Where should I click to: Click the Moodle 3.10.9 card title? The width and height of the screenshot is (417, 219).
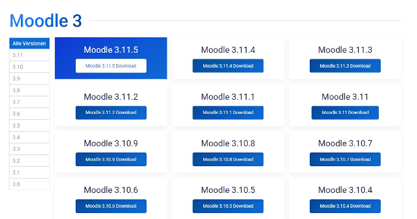point(111,143)
